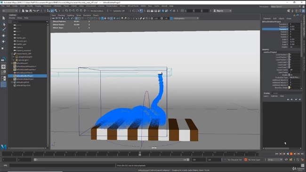
Task: Select Camera_animated in the Outliner
Action: (x=24, y=50)
